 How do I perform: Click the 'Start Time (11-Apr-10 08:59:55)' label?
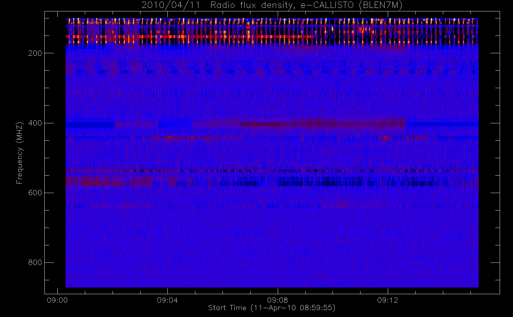point(272,308)
